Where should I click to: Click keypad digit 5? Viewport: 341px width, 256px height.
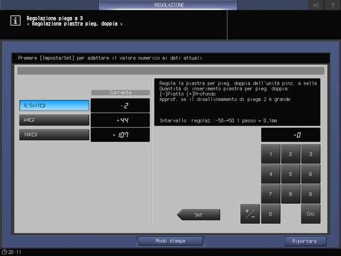(x=290, y=174)
